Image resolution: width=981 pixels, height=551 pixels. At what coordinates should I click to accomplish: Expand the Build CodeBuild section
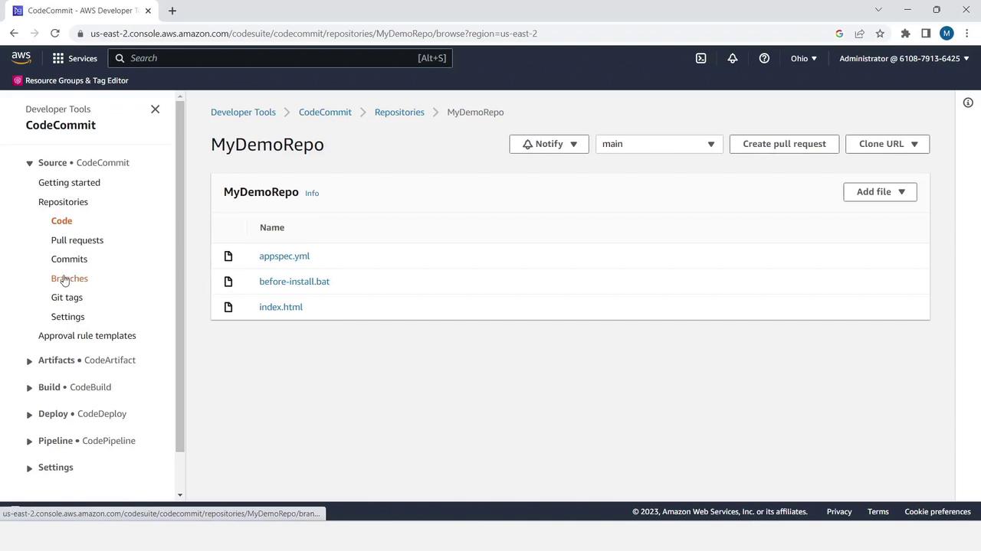(x=29, y=388)
